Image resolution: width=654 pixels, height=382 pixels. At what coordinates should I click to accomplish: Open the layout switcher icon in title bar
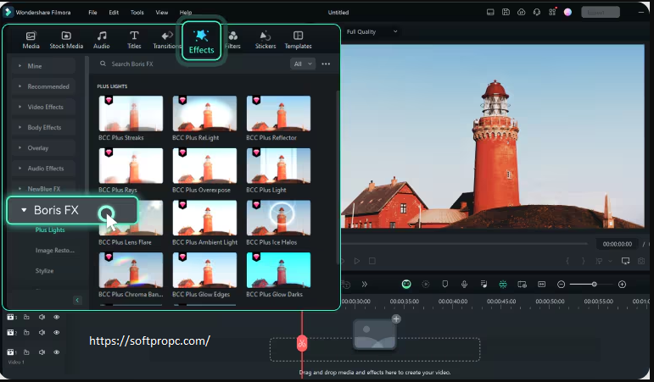point(490,12)
